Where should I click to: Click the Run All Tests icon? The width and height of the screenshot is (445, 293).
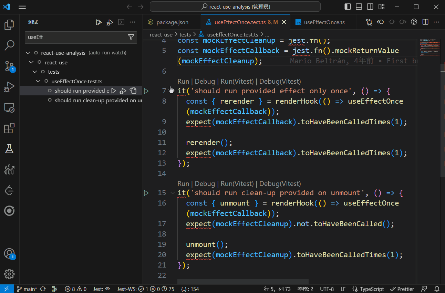coord(99,22)
